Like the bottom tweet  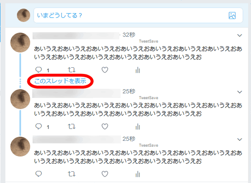point(105,174)
